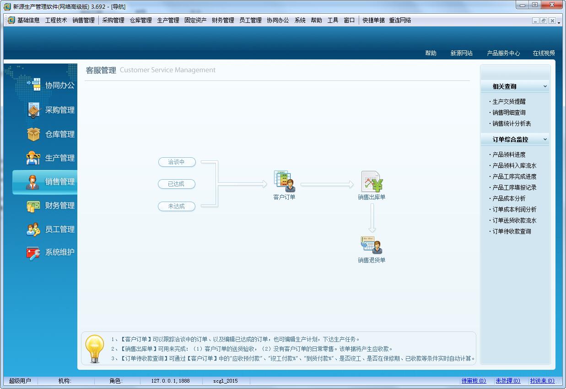Click 在线视频 in the top bar

(544, 53)
